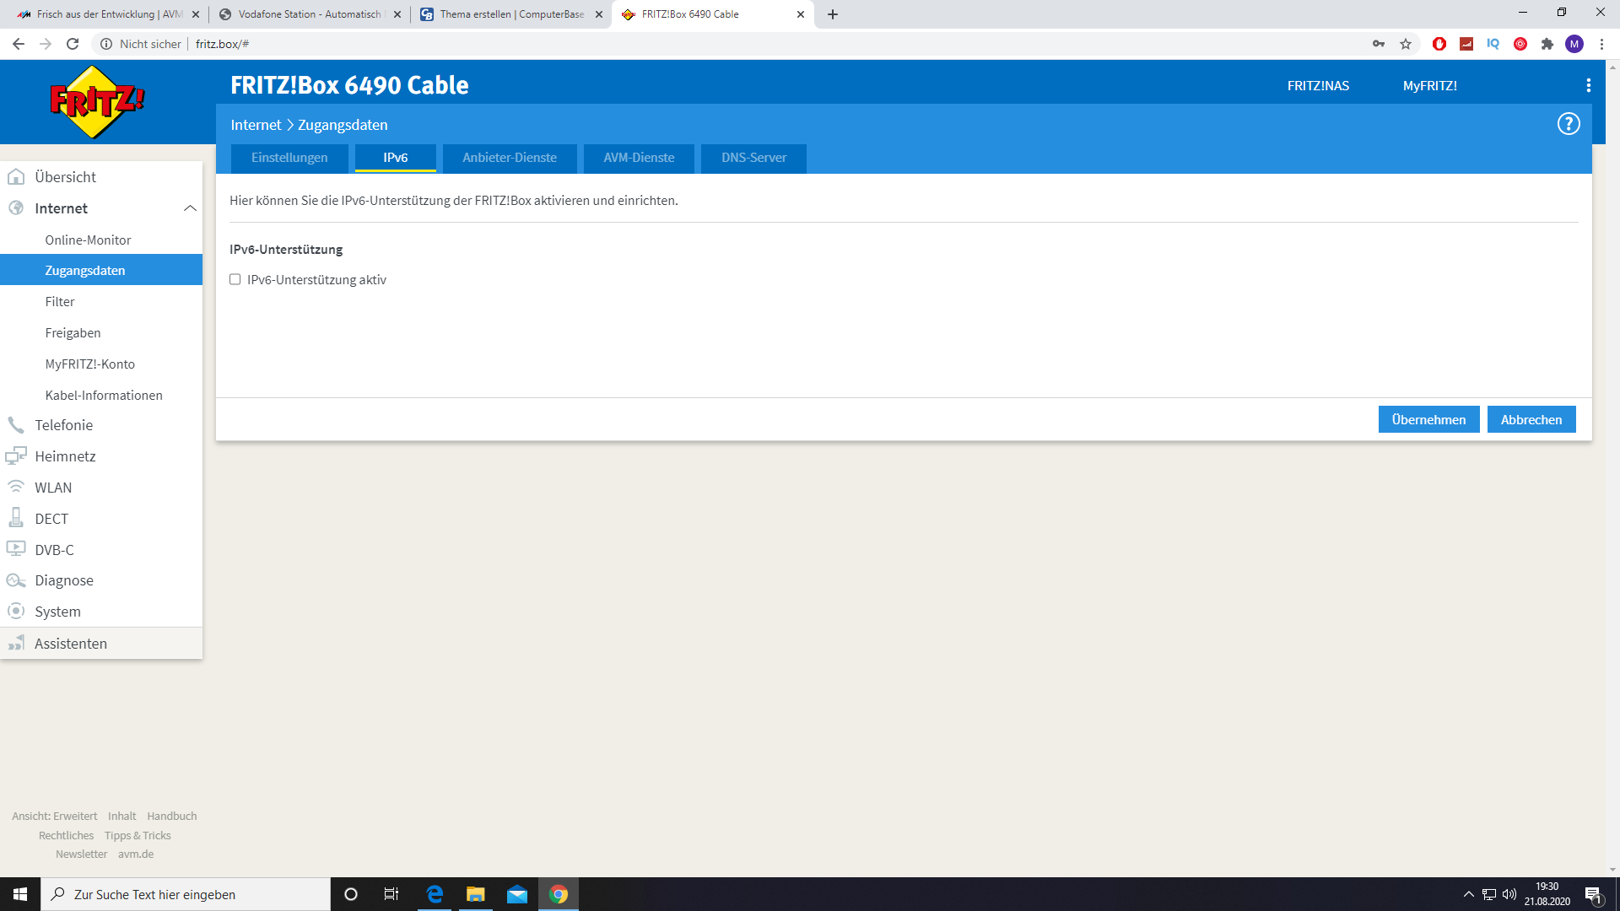Collapse the Internet menu chevron
Screen dimensions: 1620x911
point(190,208)
